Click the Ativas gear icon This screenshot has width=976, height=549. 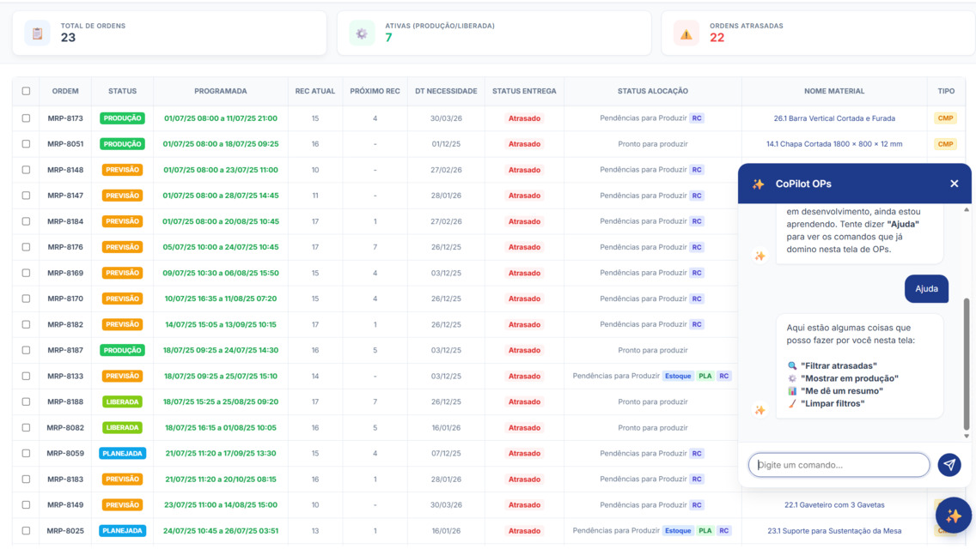coord(362,33)
